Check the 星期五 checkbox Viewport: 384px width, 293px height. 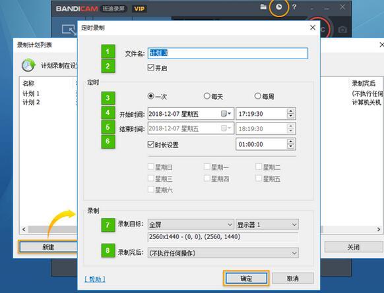(x=259, y=178)
